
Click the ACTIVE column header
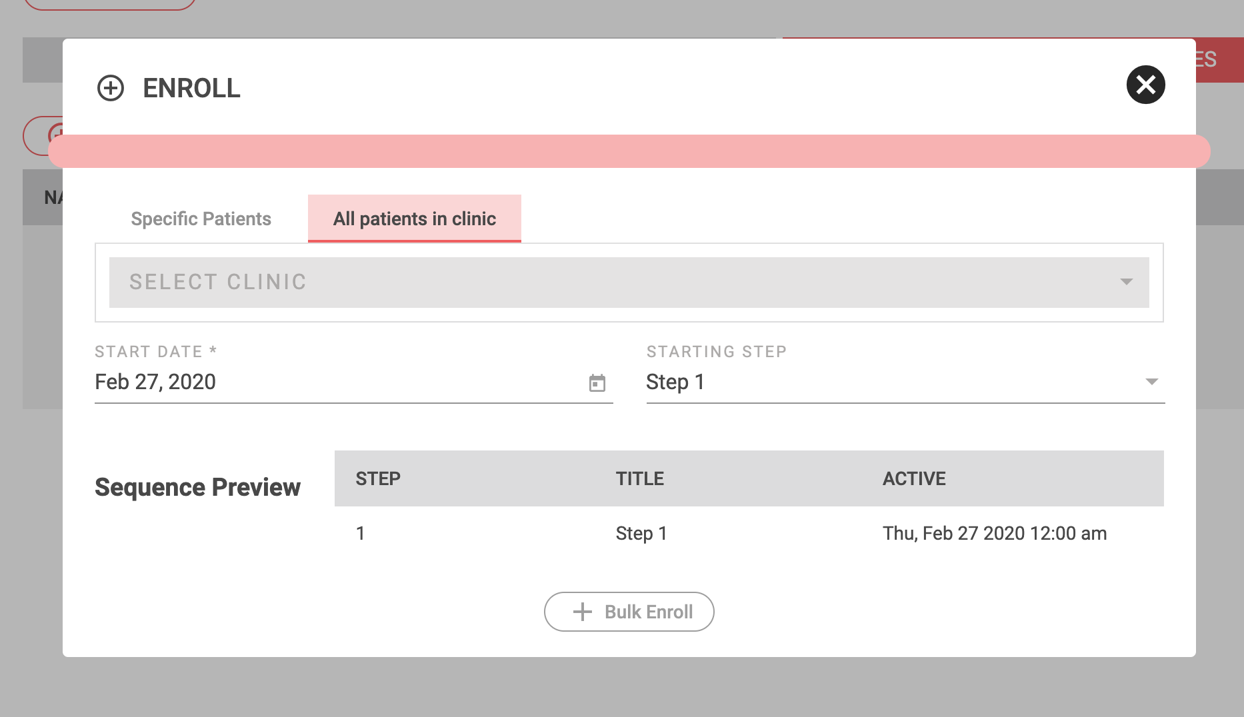coord(914,478)
